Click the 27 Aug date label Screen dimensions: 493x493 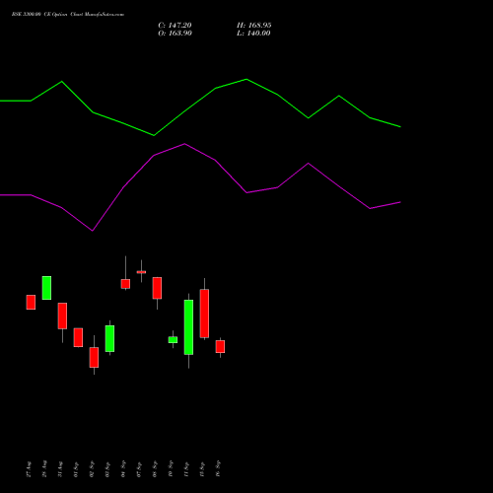[x=29, y=469]
